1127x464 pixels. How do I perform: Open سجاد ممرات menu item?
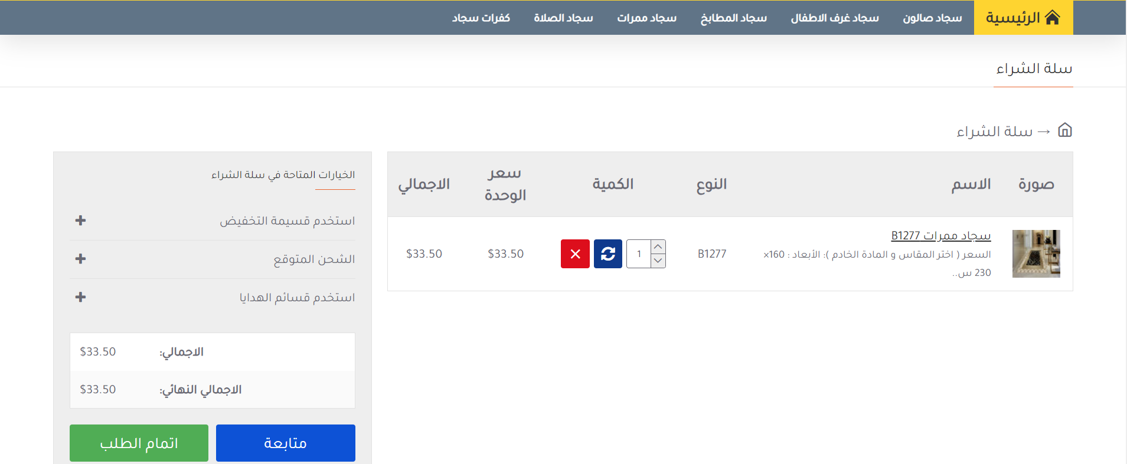tap(646, 18)
